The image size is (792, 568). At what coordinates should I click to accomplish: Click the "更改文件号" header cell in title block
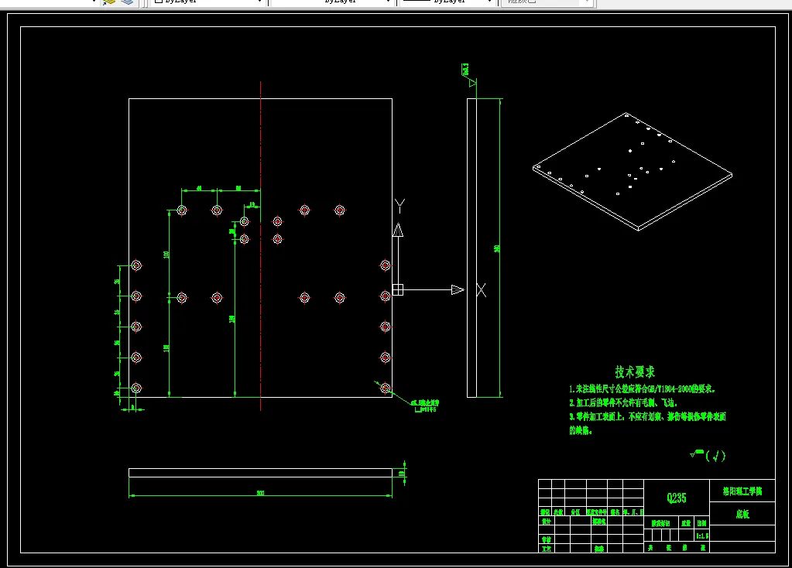[597, 512]
